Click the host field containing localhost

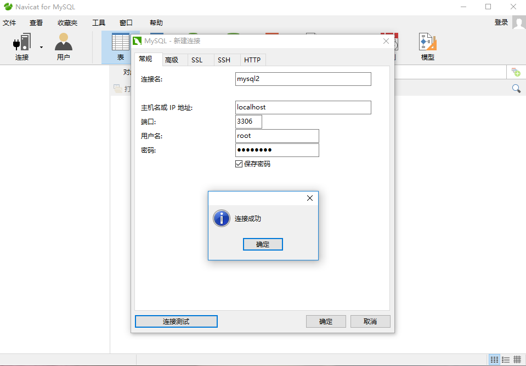point(303,107)
